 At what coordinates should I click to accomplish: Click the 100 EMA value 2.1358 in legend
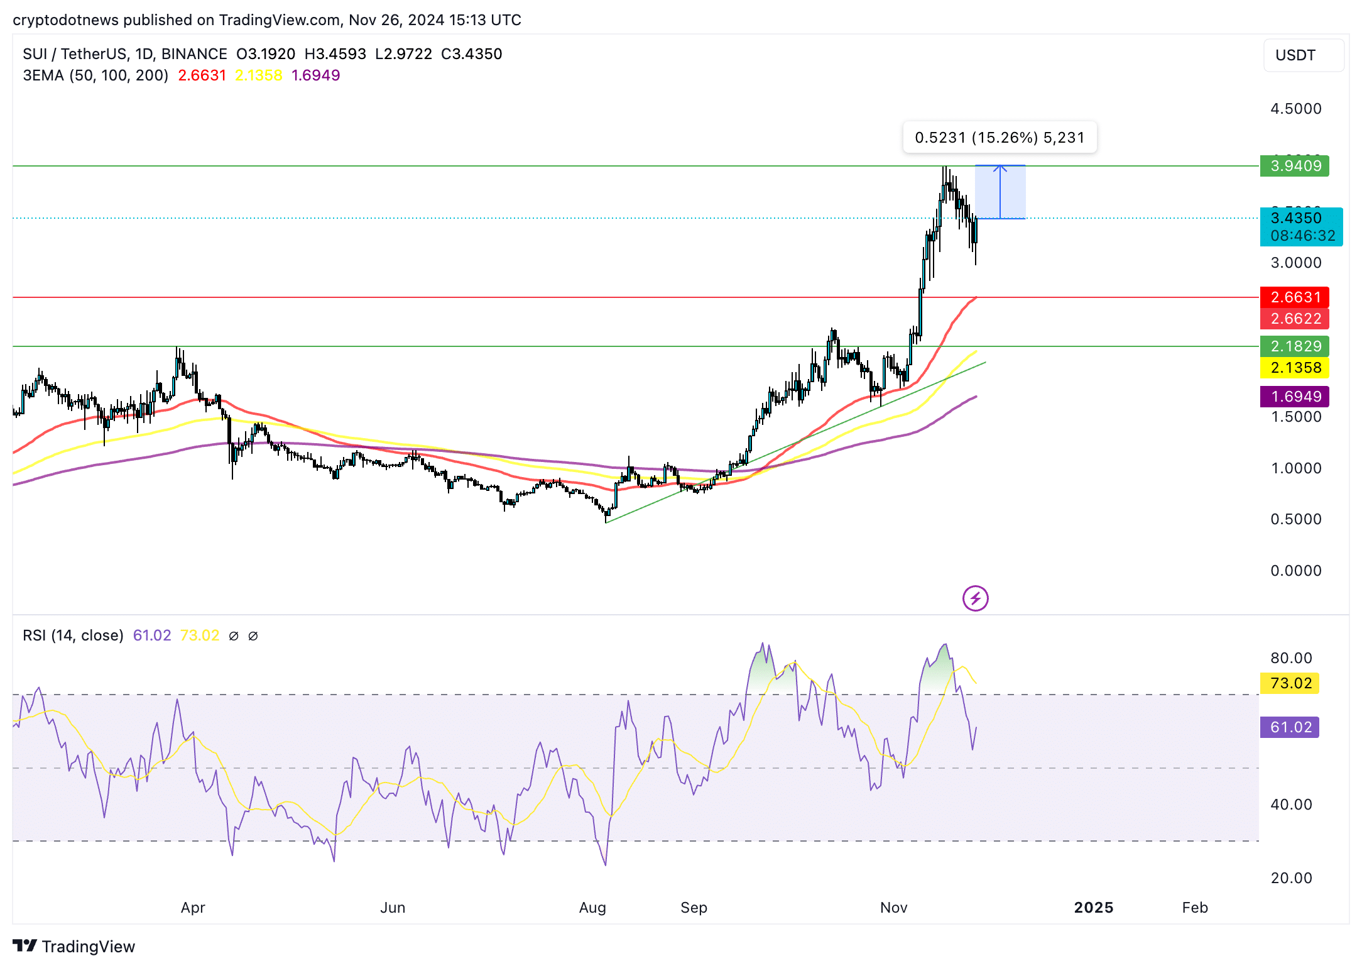258,75
